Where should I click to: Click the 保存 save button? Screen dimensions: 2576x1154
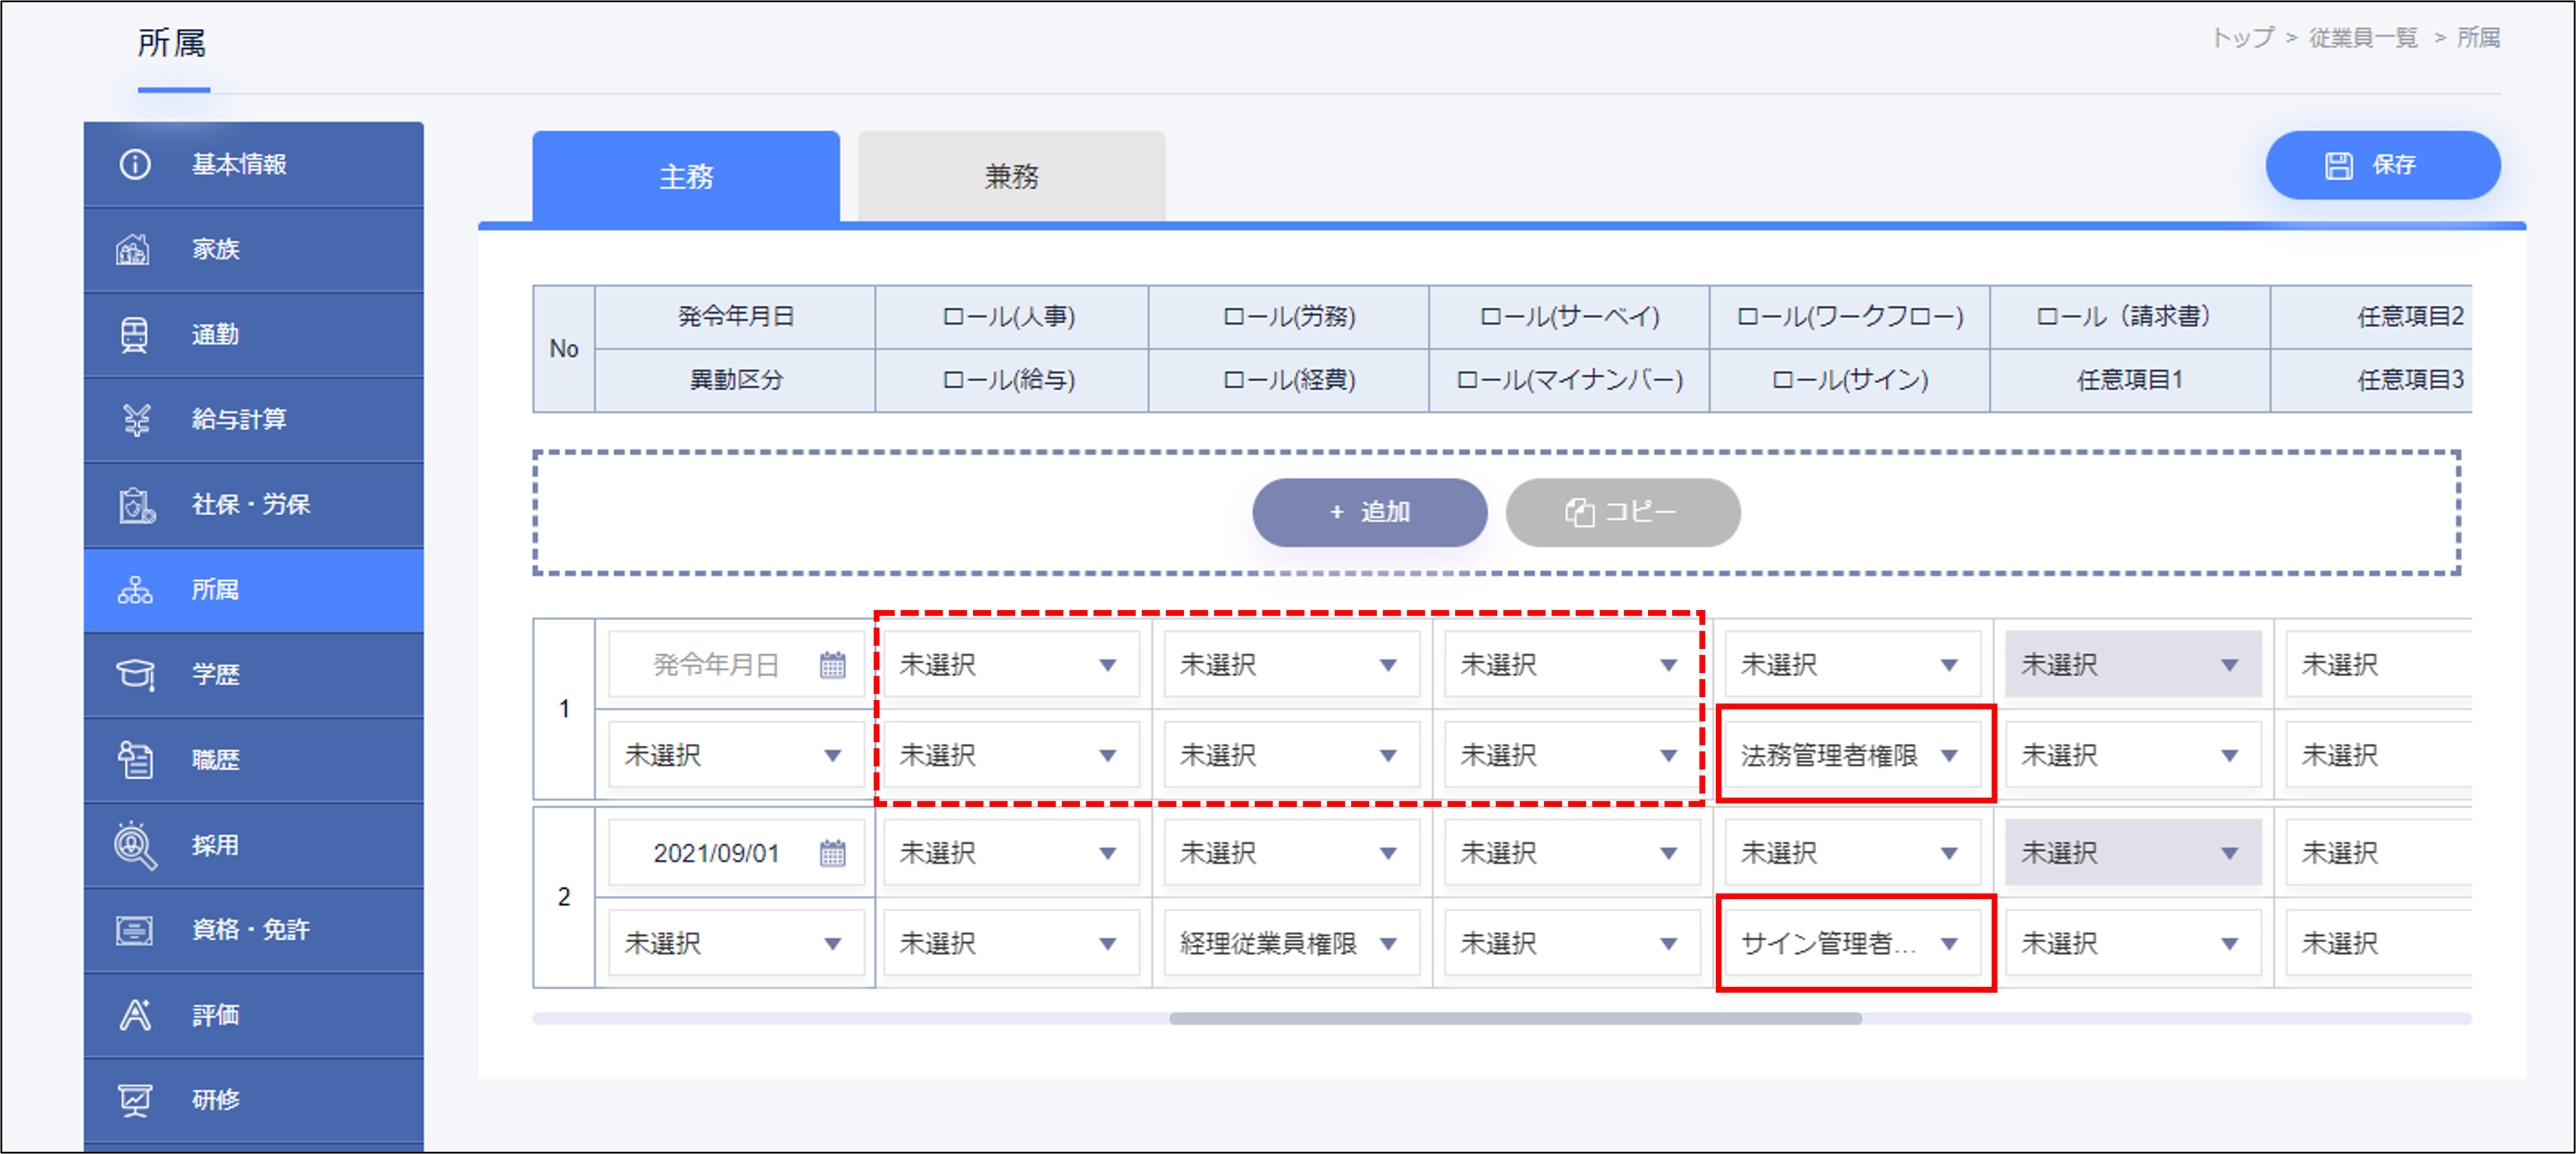[2382, 165]
